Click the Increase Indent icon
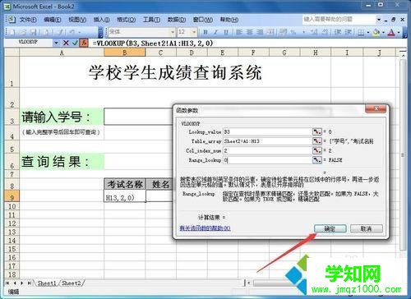The image size is (411, 299). tap(348, 32)
